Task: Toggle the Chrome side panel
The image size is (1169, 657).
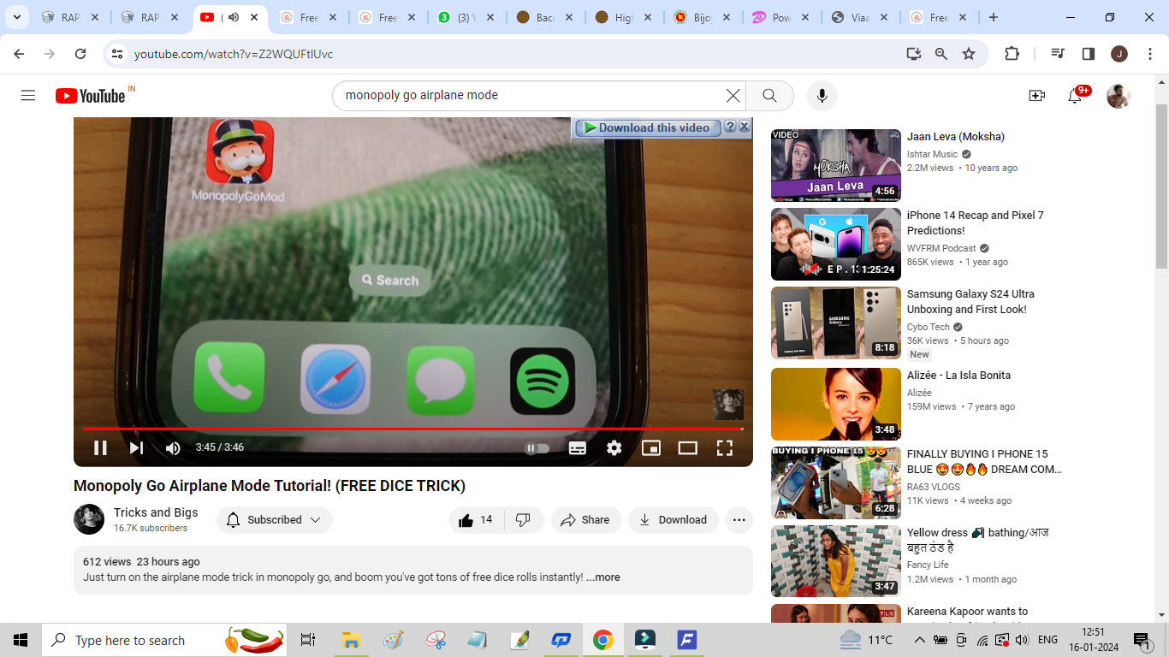Action: [x=1089, y=54]
